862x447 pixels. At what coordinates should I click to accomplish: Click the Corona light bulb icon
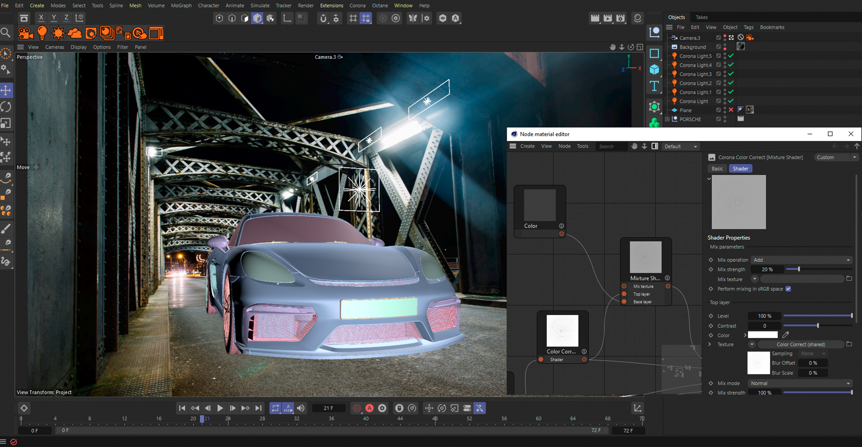point(42,33)
